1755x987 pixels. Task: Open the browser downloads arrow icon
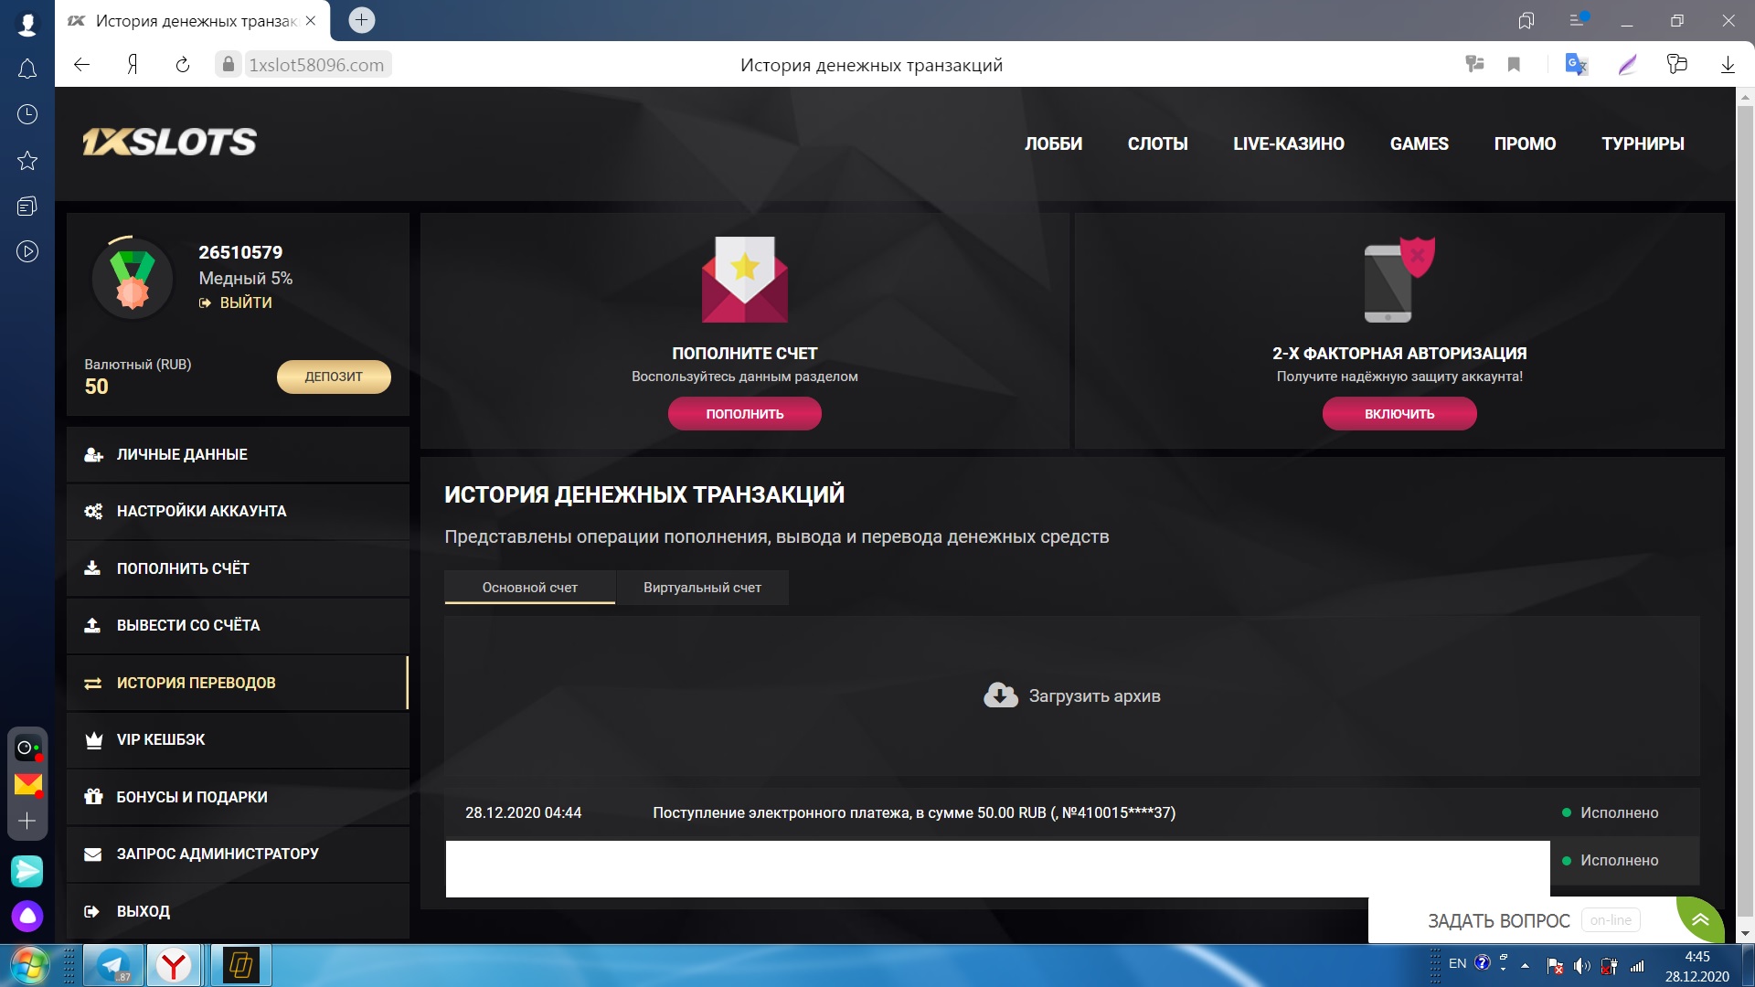click(1727, 65)
